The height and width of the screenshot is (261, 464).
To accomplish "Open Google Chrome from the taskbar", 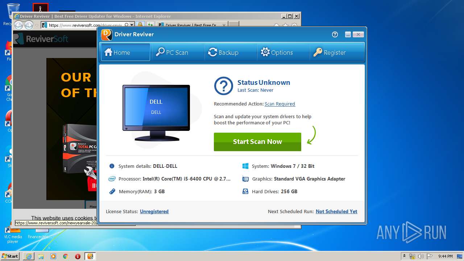I will pyautogui.click(x=66, y=256).
